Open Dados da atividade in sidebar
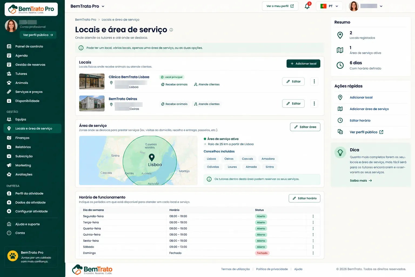The image size is (415, 277). click(30, 202)
